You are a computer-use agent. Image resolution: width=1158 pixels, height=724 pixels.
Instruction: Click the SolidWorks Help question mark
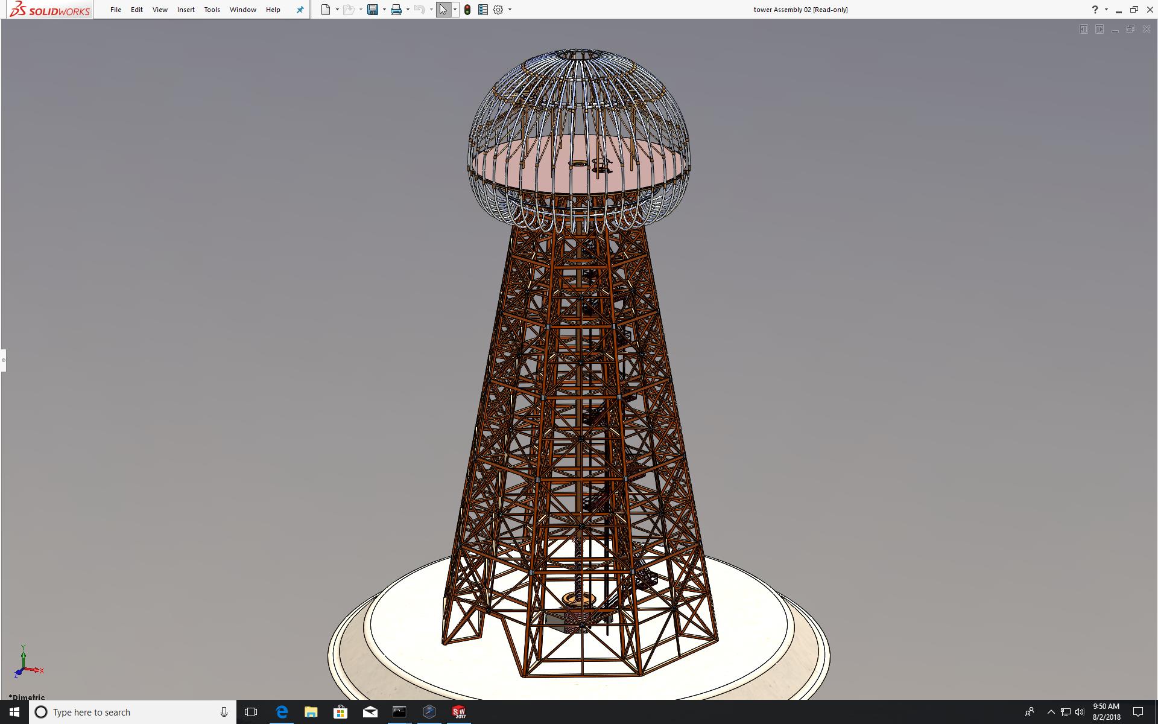tap(1095, 10)
